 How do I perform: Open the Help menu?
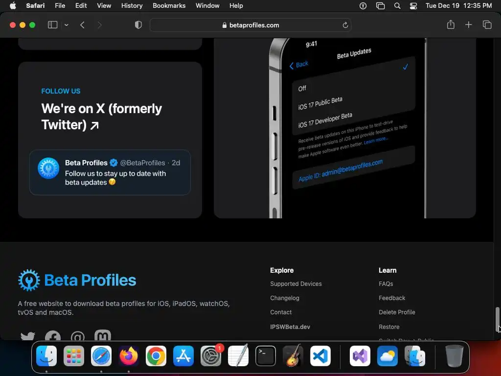click(x=236, y=5)
